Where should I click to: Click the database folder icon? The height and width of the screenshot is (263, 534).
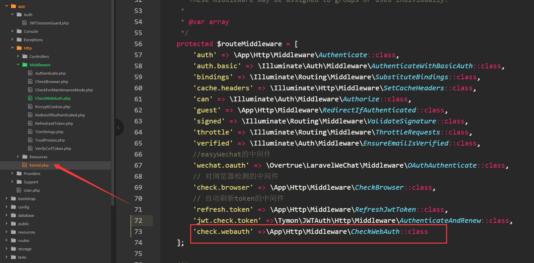[13, 215]
